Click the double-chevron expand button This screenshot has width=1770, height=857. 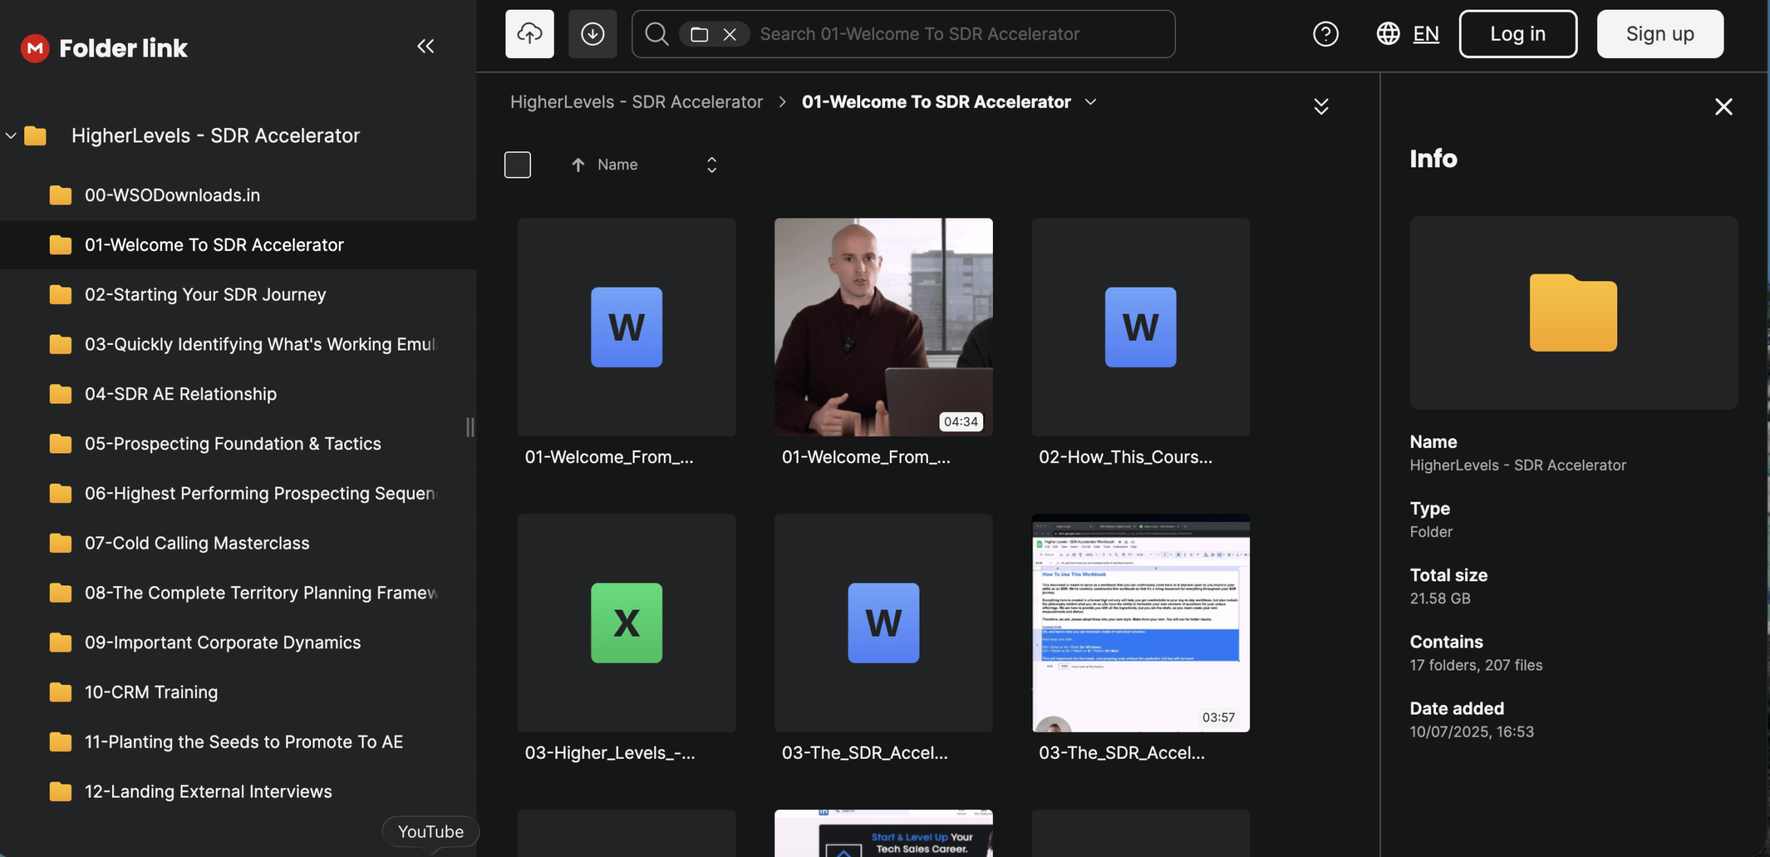1321,106
